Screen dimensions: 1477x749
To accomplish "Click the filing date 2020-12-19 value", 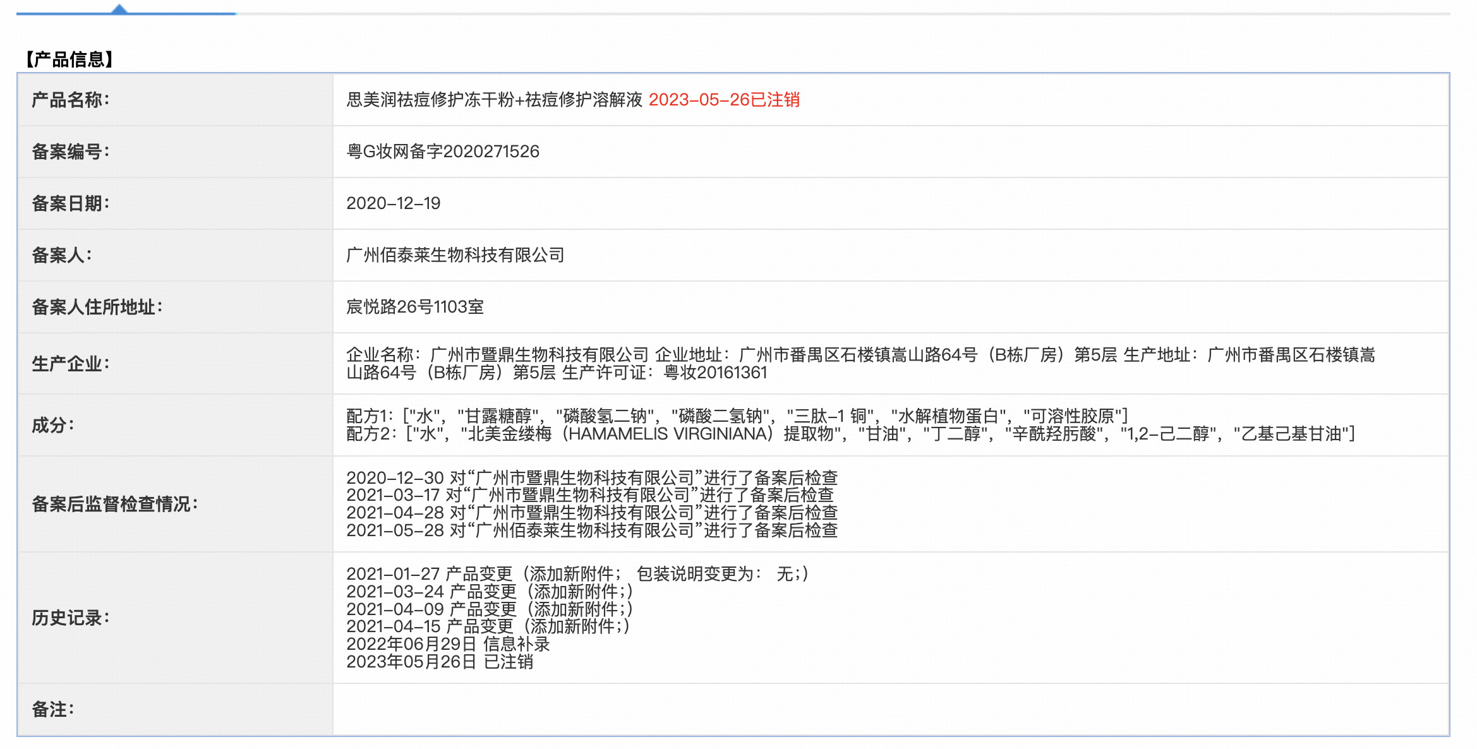I will coord(393,203).
